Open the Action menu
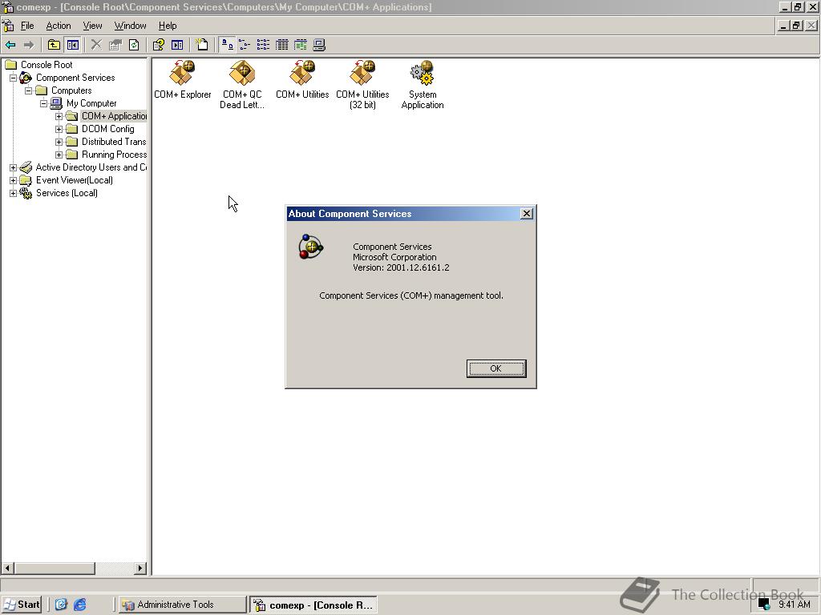 (58, 26)
